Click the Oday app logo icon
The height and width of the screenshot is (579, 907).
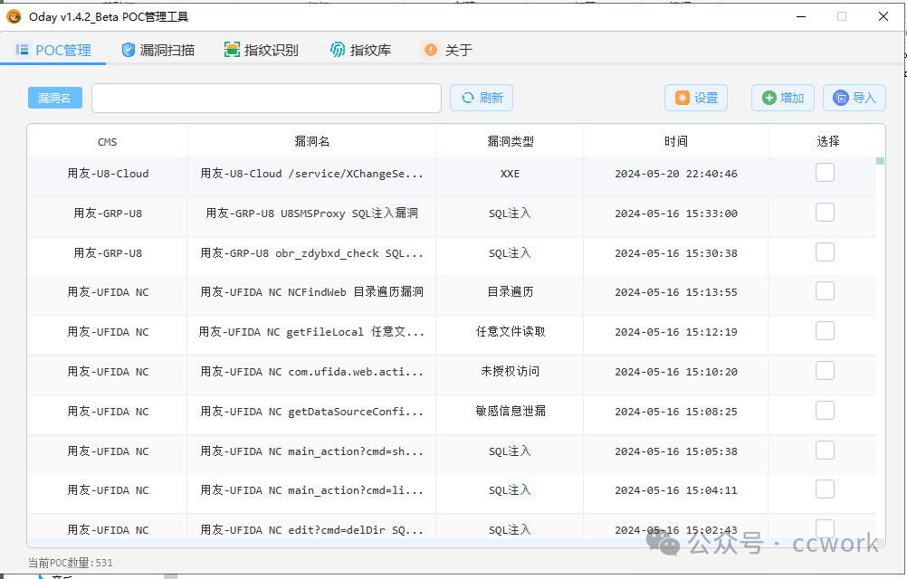click(14, 17)
